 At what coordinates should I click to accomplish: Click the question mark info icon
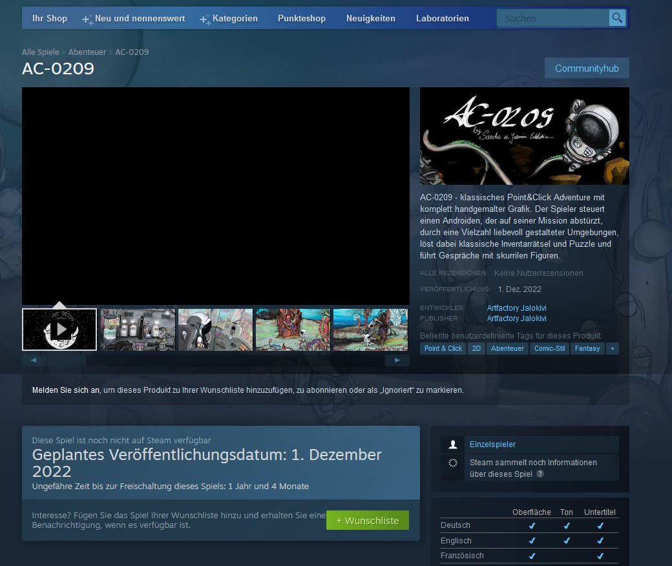point(540,474)
